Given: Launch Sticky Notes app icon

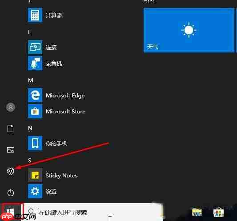Looking at the screenshot, I should click(x=35, y=175).
